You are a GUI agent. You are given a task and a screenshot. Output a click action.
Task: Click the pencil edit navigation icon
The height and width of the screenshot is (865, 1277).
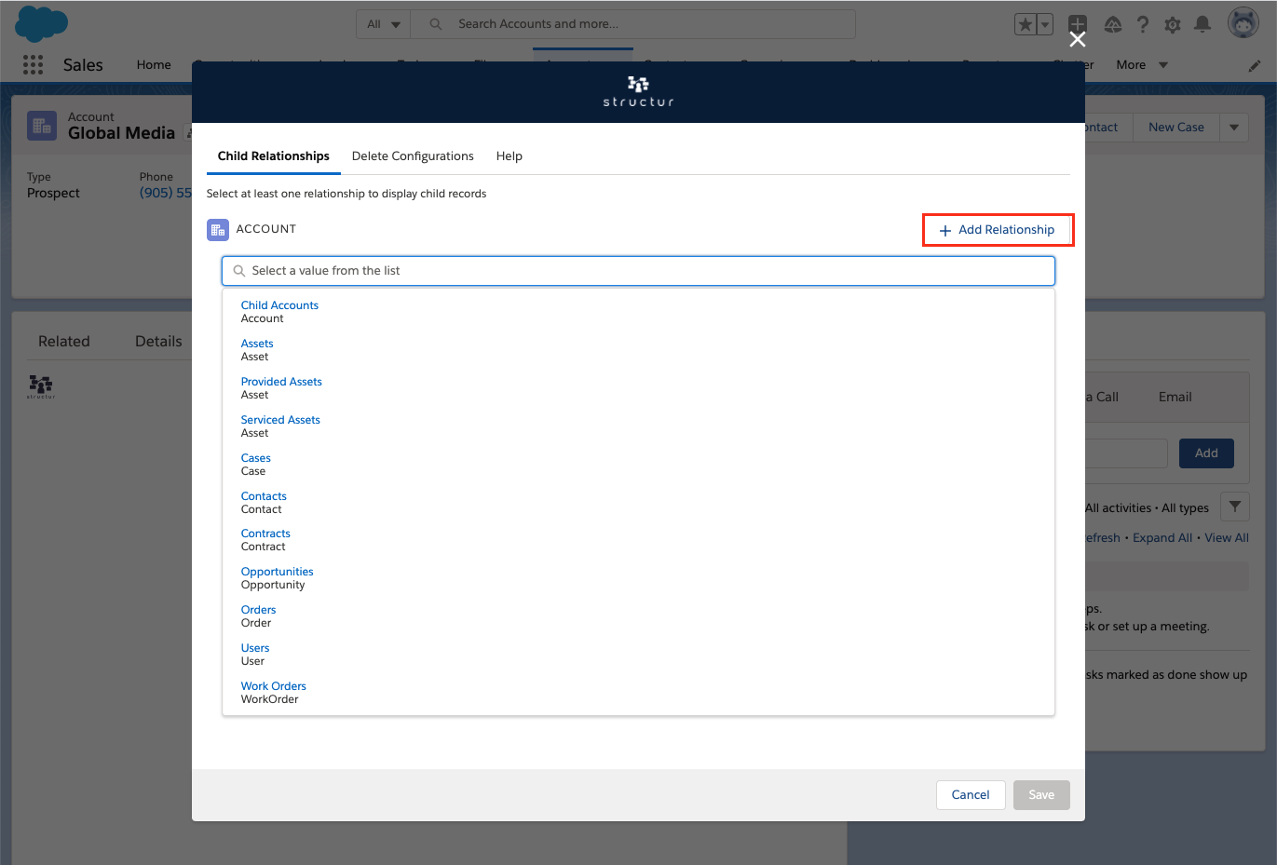coord(1255,65)
